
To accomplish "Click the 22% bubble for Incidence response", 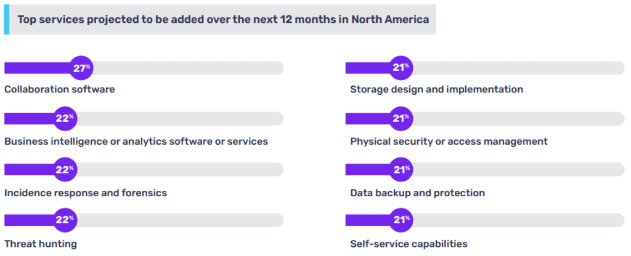I will [64, 170].
